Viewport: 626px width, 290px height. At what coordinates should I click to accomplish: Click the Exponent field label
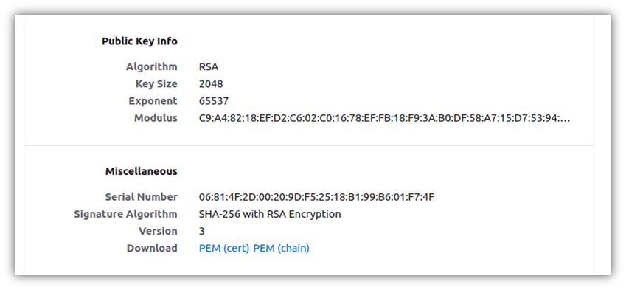coord(153,101)
